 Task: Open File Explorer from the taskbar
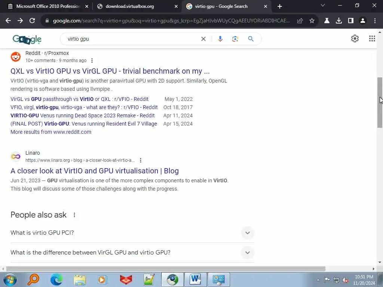coord(80,280)
